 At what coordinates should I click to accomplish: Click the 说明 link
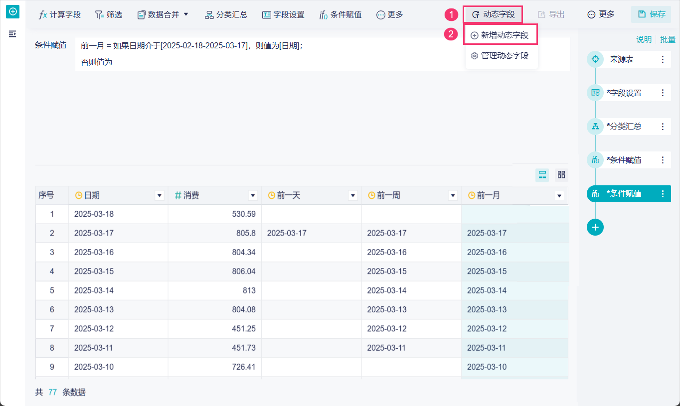(644, 39)
